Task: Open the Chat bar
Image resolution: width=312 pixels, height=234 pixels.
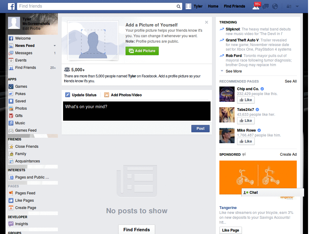Action: coord(273,193)
